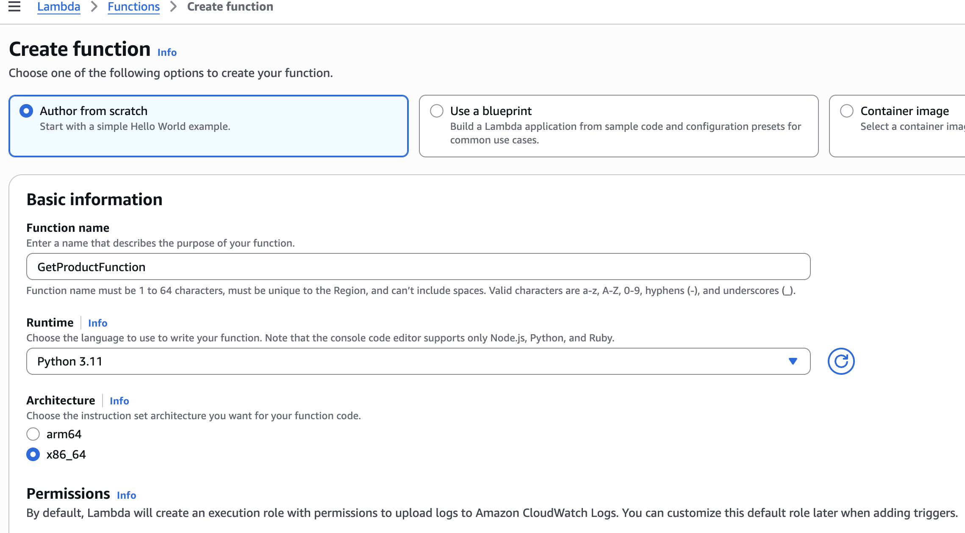This screenshot has height=533, width=965.
Task: Open Info link next to Create function
Action: (x=167, y=52)
